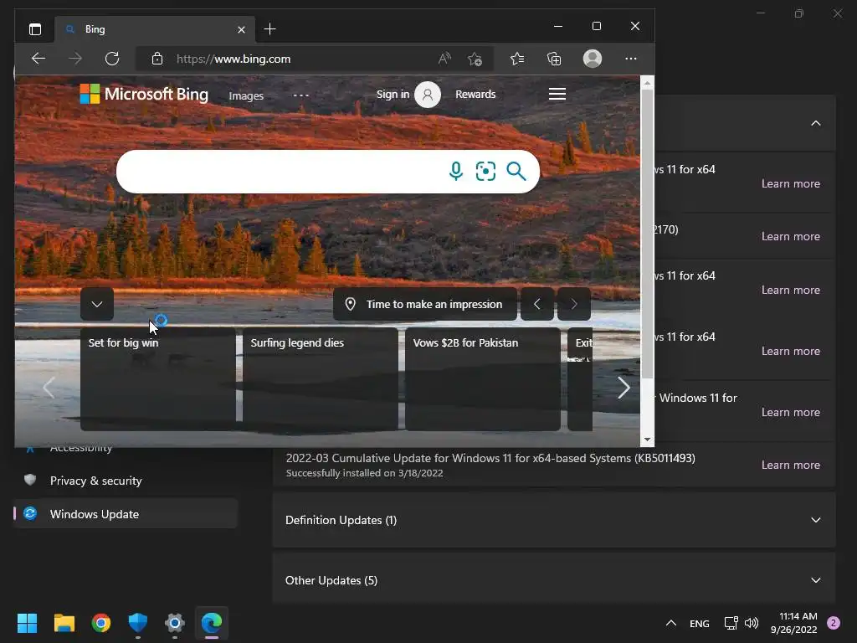Open a new tab in Edge
Screen dimensions: 857x643
pyautogui.click(x=270, y=29)
